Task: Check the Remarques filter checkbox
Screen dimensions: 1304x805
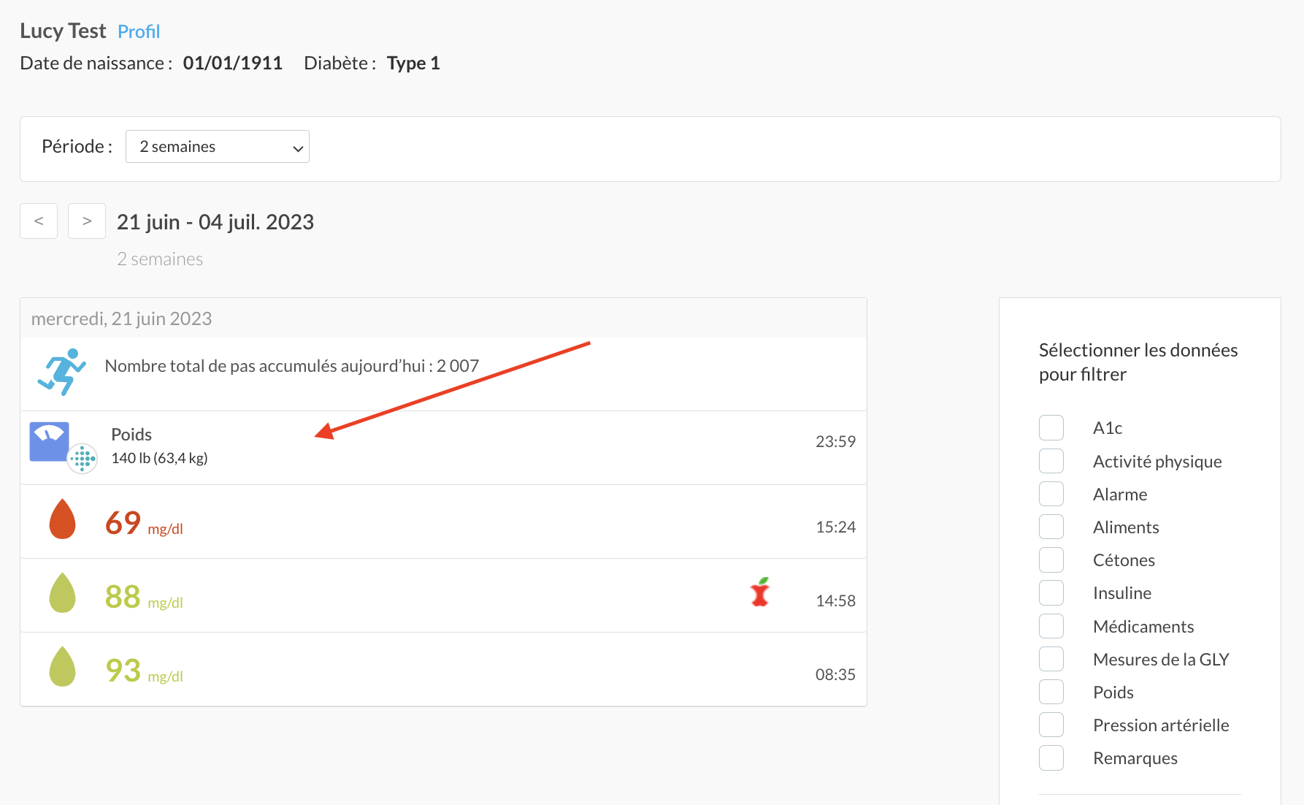Action: [x=1051, y=758]
